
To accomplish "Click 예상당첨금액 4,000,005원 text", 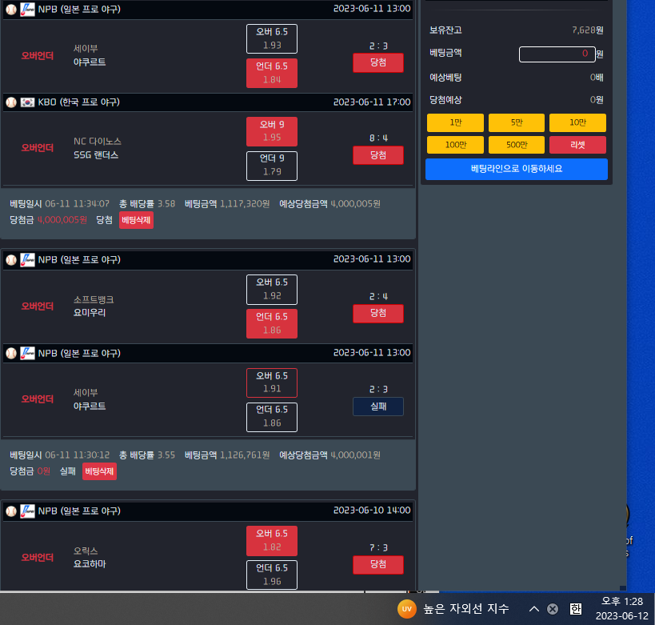I will click(x=329, y=204).
